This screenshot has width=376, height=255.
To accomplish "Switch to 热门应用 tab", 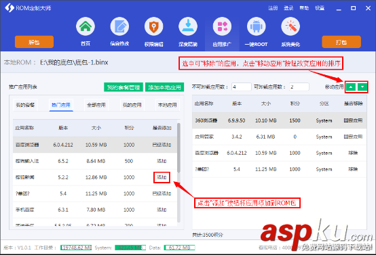I will click(61, 105).
